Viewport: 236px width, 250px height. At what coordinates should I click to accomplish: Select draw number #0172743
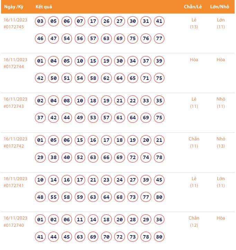coord(14,106)
